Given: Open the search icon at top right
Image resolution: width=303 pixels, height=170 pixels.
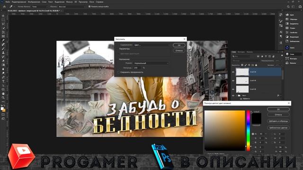Looking at the screenshot, I should [288, 7].
